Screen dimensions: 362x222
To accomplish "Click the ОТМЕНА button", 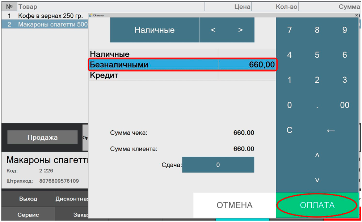I will (234, 205).
